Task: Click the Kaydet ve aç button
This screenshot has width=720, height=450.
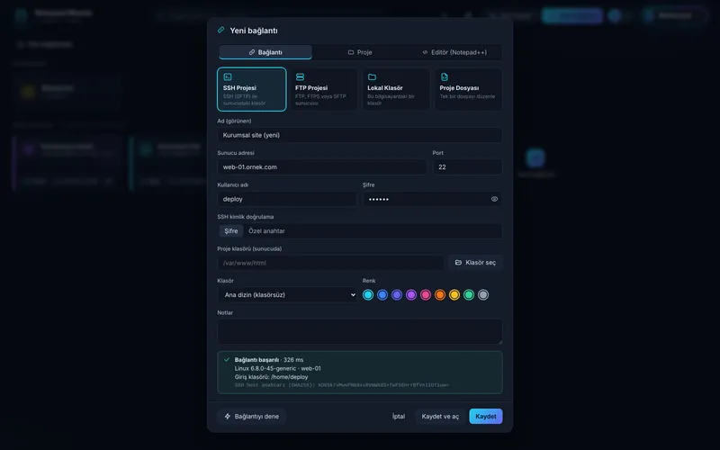Action: click(440, 417)
